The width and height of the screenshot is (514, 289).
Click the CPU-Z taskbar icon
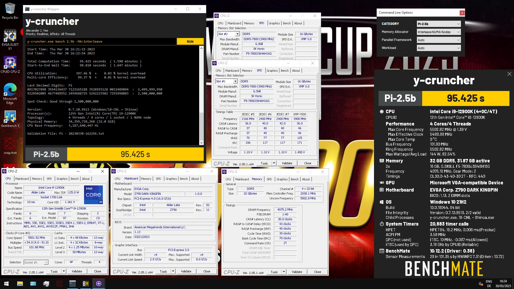tap(99, 284)
